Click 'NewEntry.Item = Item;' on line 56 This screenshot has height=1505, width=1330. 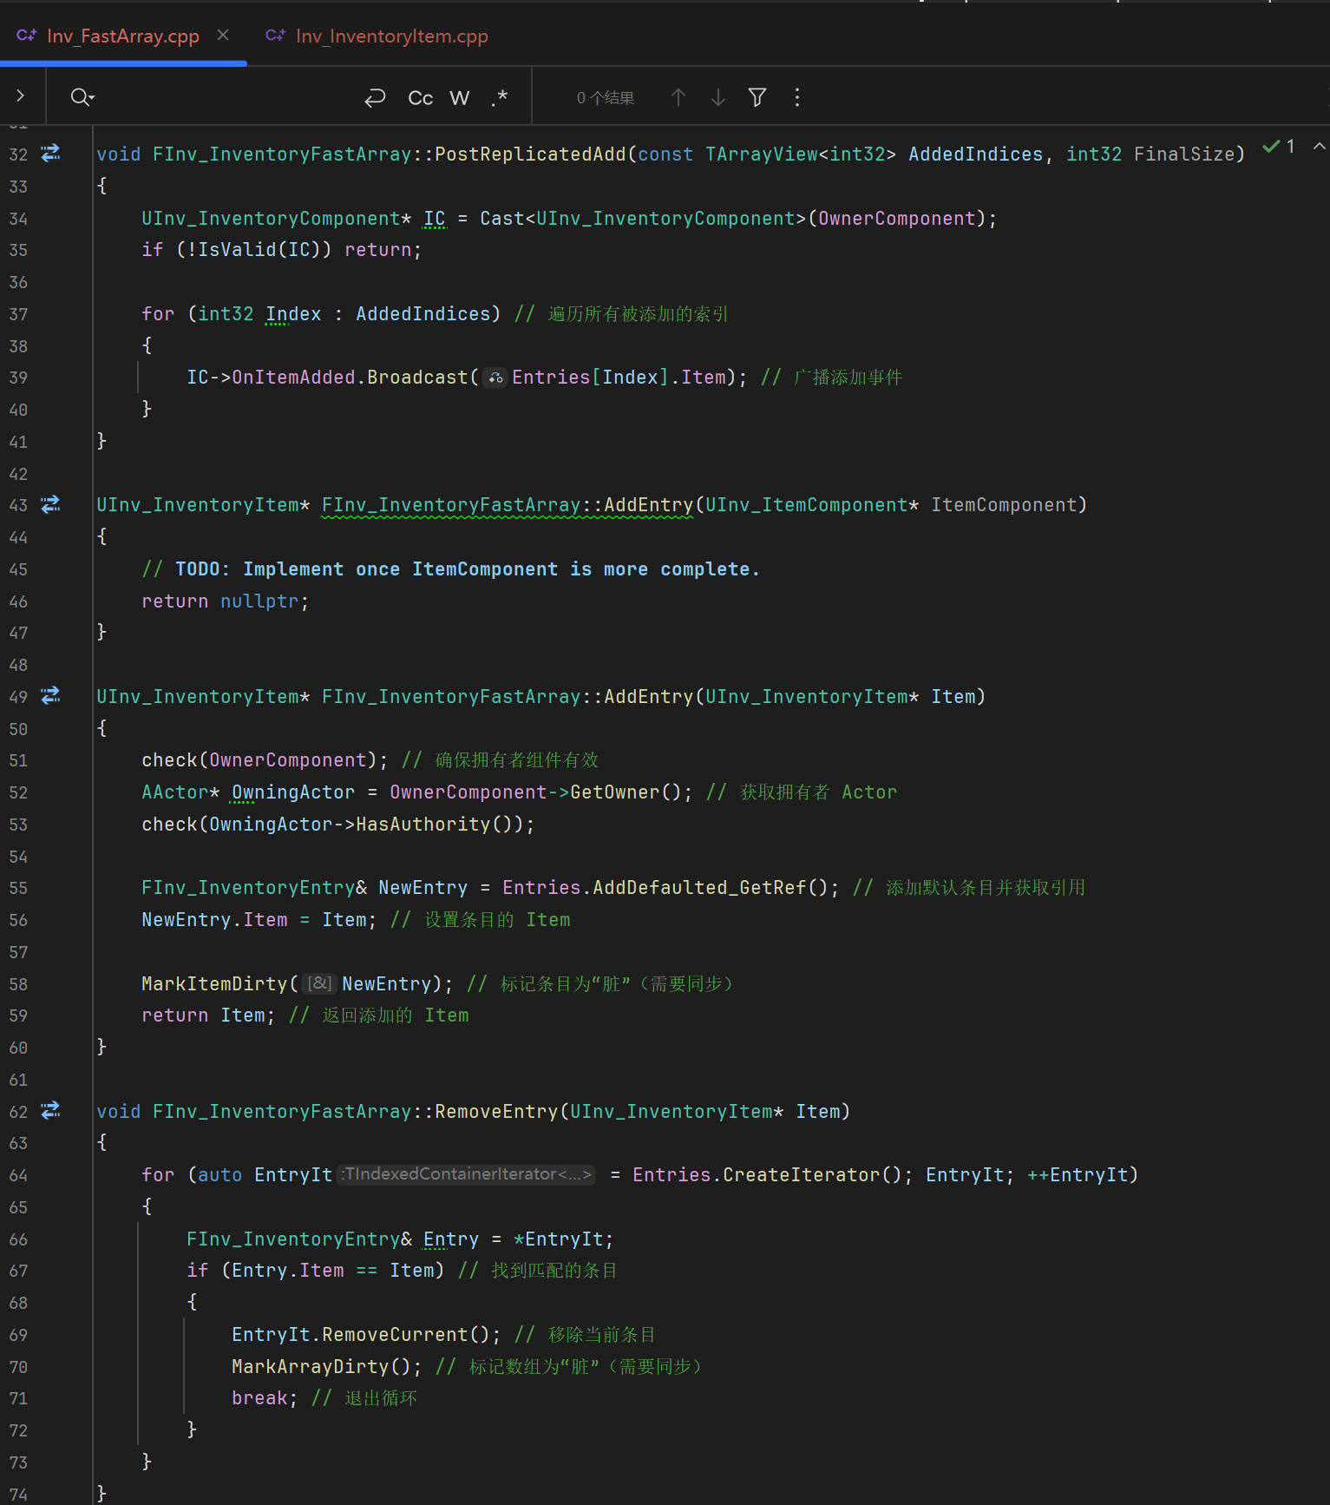259,920
